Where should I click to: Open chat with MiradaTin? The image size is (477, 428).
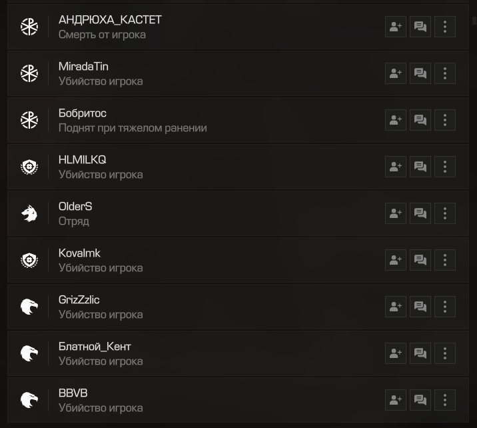click(x=420, y=73)
